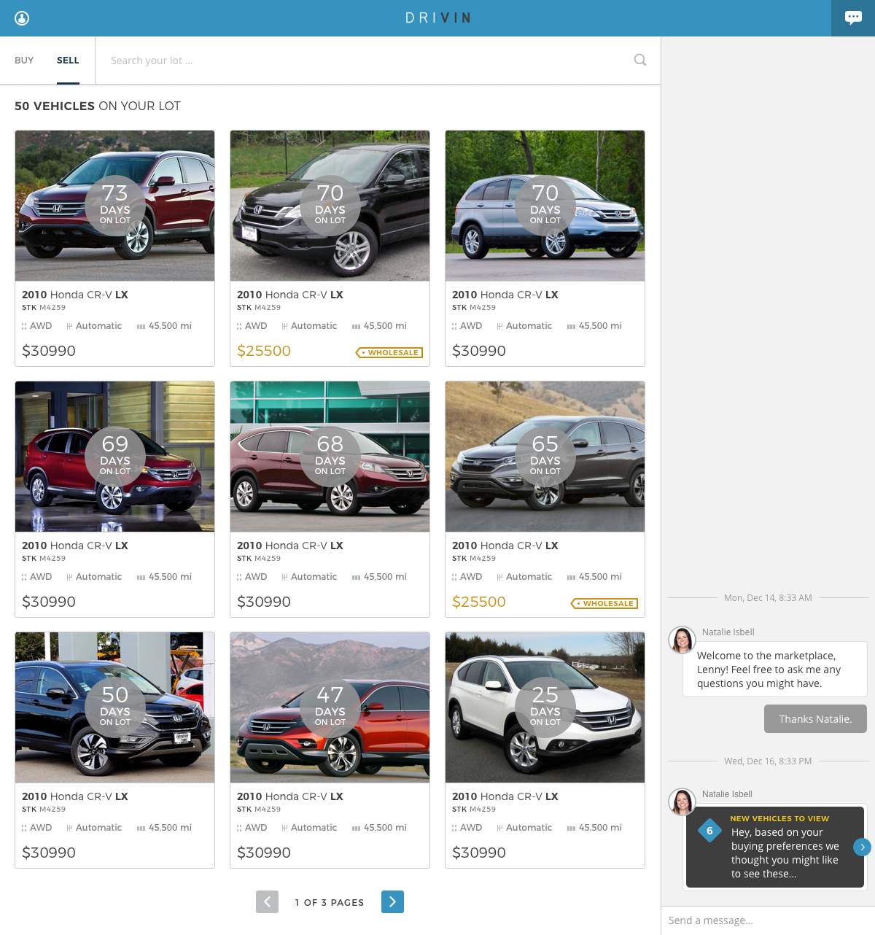Toggle the chat panel speech-bubble icon
Image resolution: width=875 pixels, height=935 pixels.
pyautogui.click(x=853, y=18)
